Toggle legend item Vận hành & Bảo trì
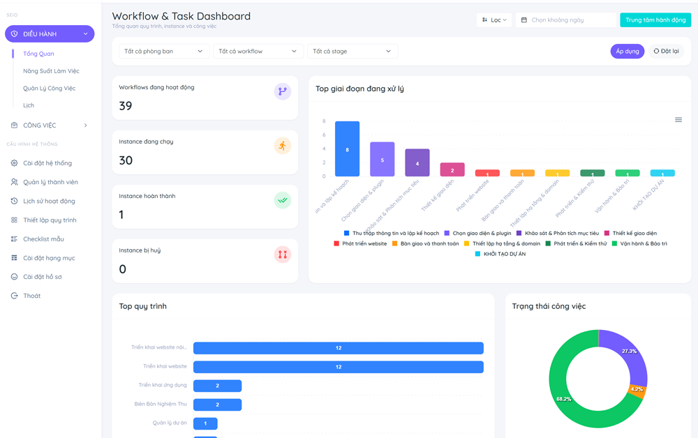The image size is (698, 438). click(639, 243)
